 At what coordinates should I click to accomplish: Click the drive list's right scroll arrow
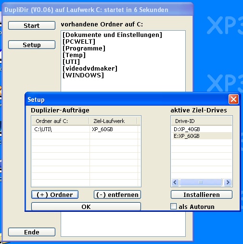pos(228,182)
